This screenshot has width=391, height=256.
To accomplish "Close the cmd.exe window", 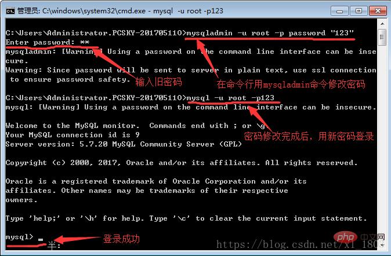I will pos(378,11).
